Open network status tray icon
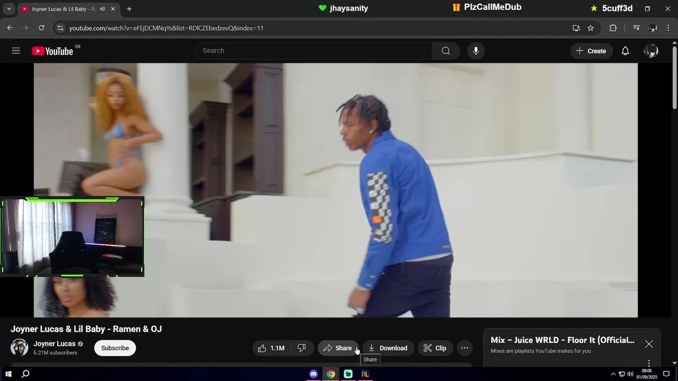678x381 pixels. pyautogui.click(x=622, y=374)
